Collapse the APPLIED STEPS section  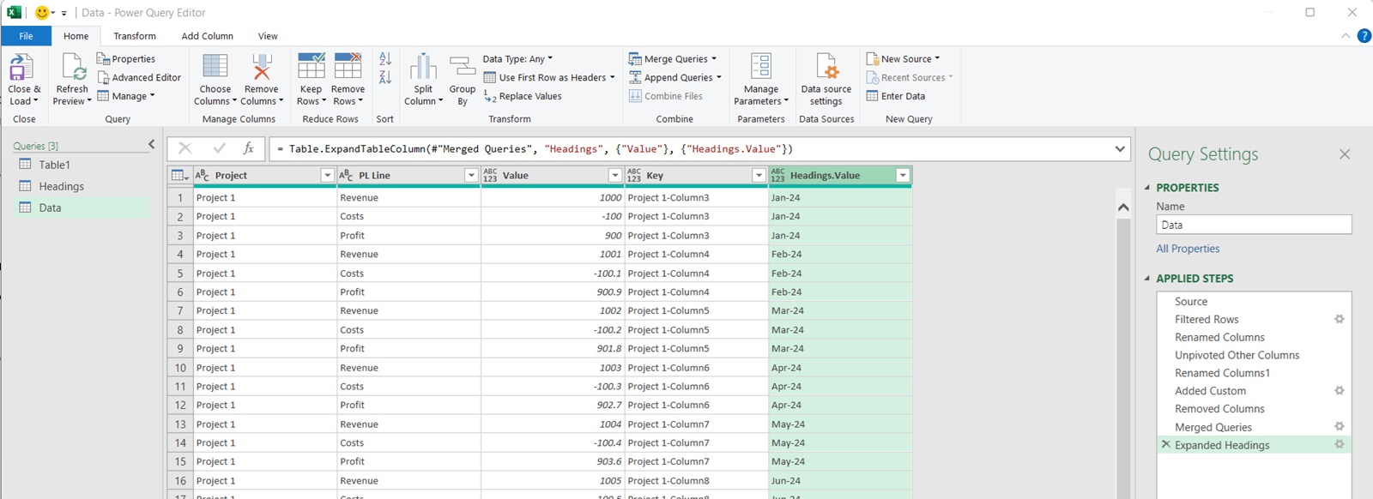pyautogui.click(x=1148, y=278)
